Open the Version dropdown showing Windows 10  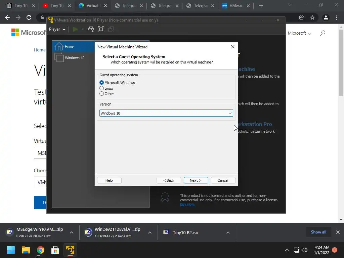pos(166,113)
